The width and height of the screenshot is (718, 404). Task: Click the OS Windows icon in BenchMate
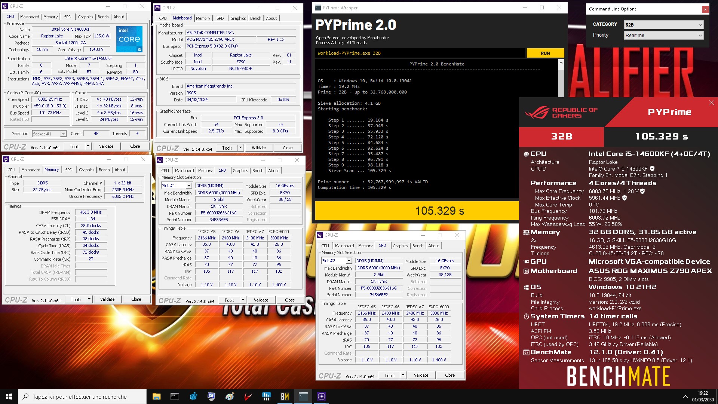526,287
